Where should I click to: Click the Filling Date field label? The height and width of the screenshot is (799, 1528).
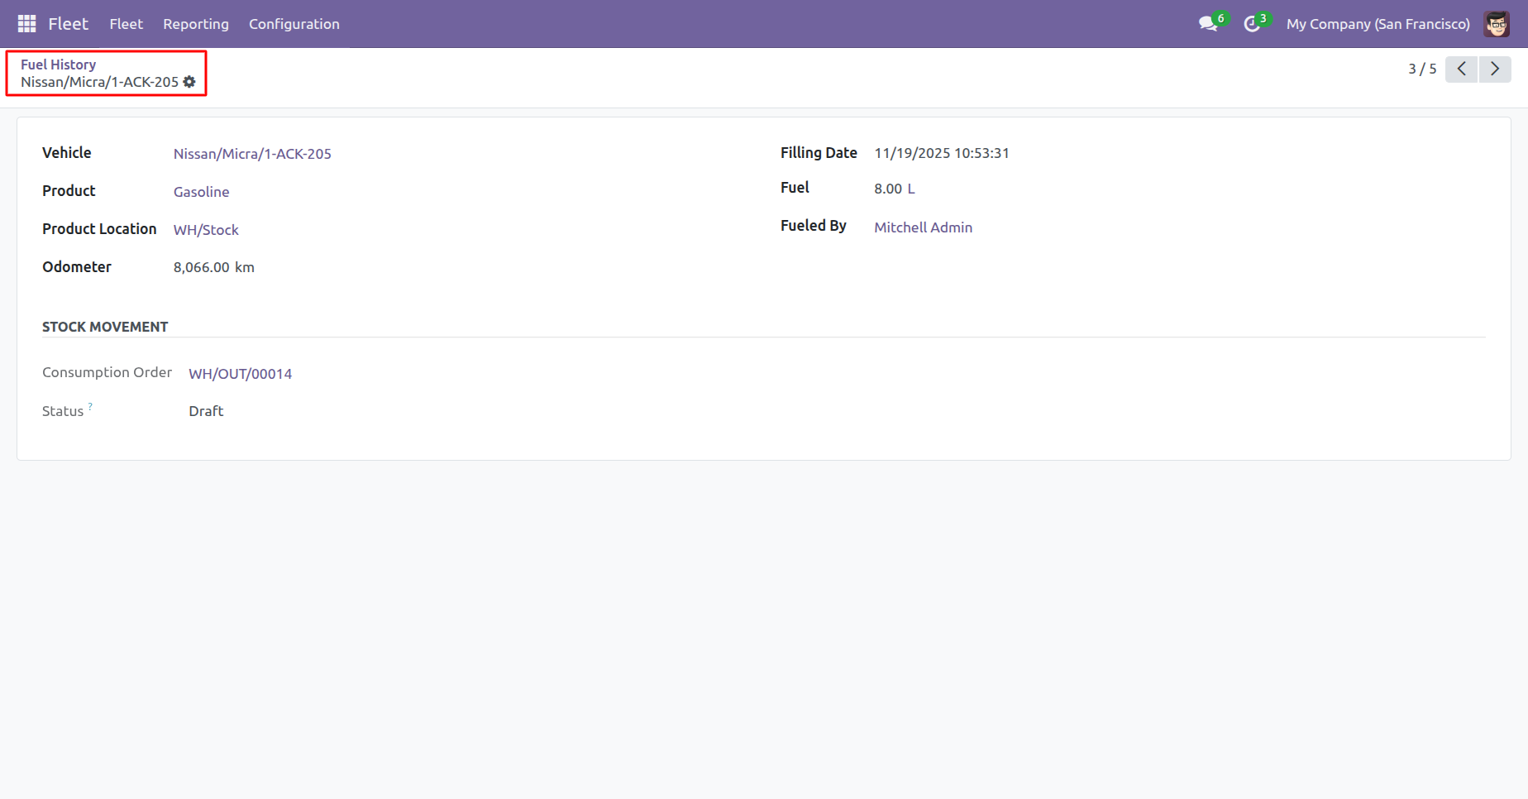819,153
